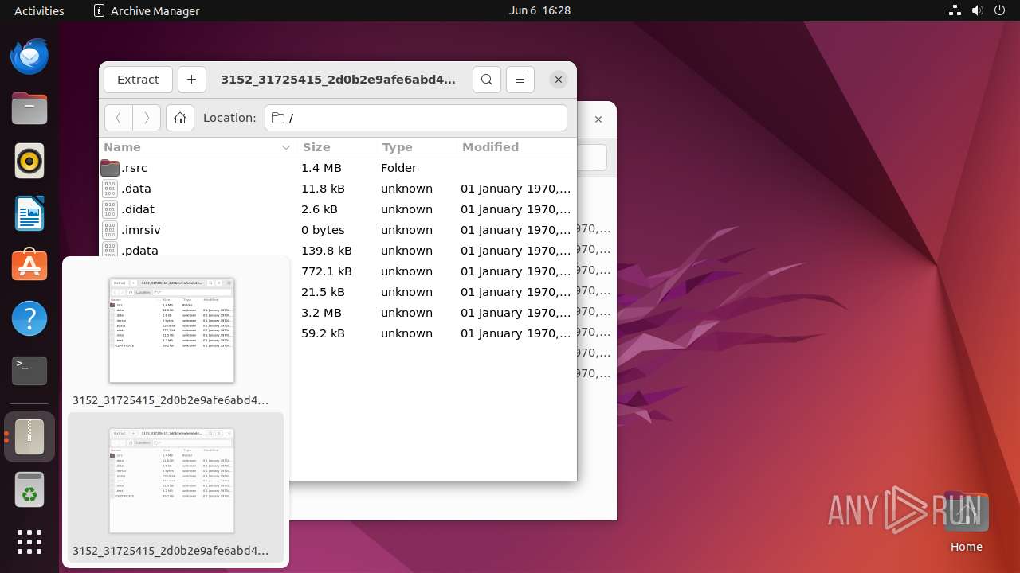Image resolution: width=1020 pixels, height=573 pixels.
Task: Open the Thunderbird mail dock icon
Action: pos(29,57)
